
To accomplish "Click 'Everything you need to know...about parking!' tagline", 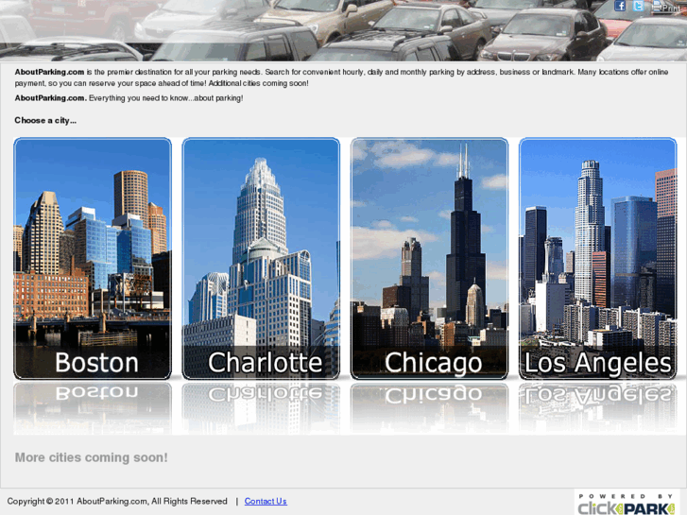I will point(165,98).
